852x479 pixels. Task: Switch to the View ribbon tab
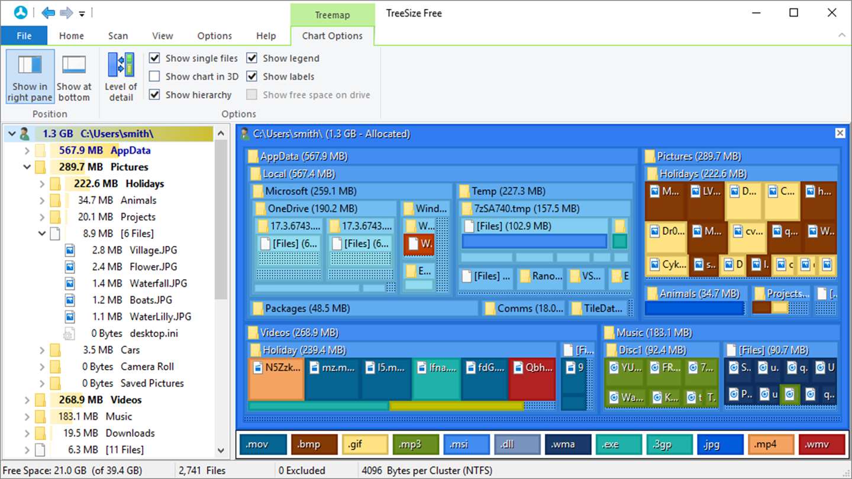[x=162, y=35]
